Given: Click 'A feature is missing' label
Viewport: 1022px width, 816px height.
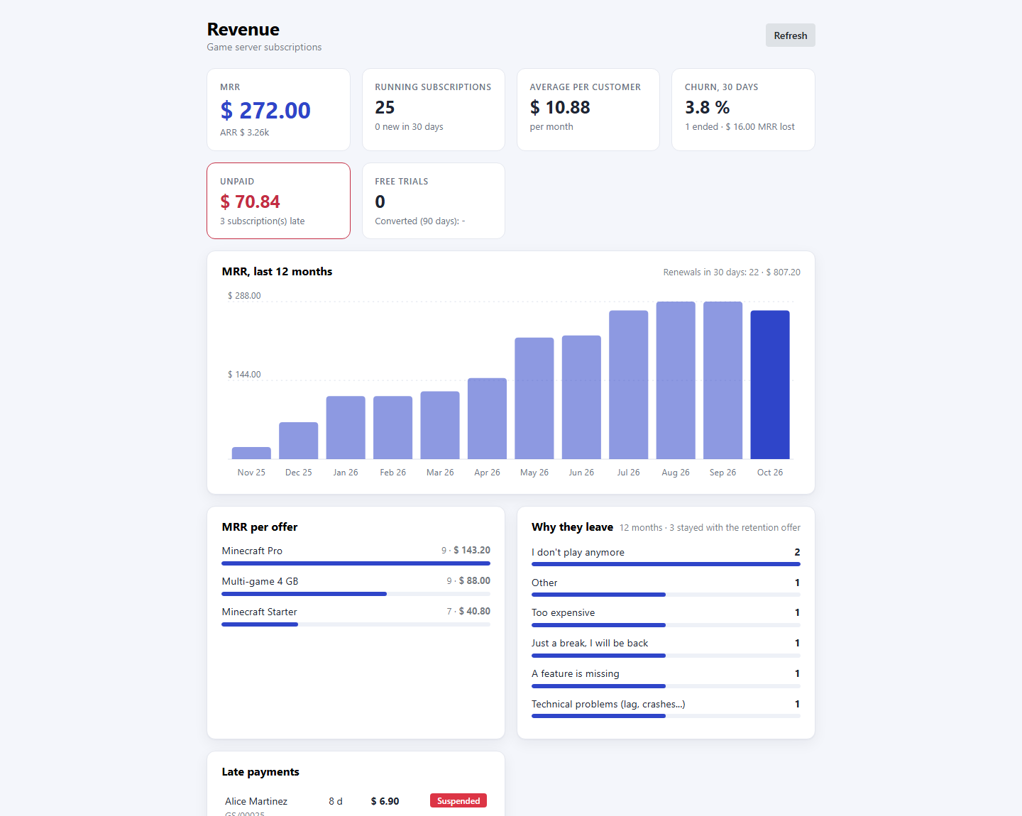Looking at the screenshot, I should 576,673.
